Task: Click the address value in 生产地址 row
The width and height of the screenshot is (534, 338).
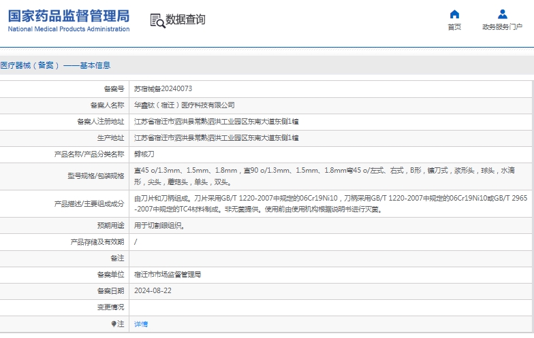Action: tap(217, 137)
